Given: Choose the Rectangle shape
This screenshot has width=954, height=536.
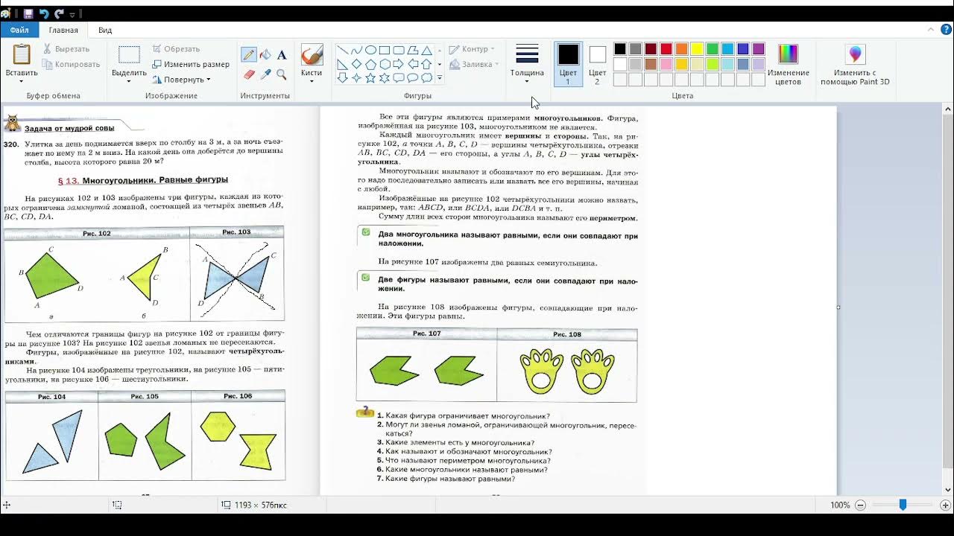Looking at the screenshot, I should click(x=385, y=51).
